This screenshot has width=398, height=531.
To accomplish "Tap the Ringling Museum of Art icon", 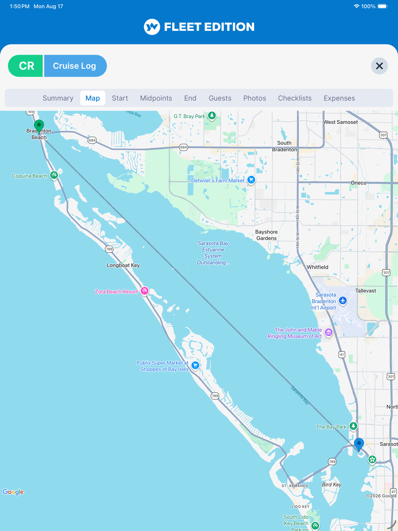I will tap(329, 332).
